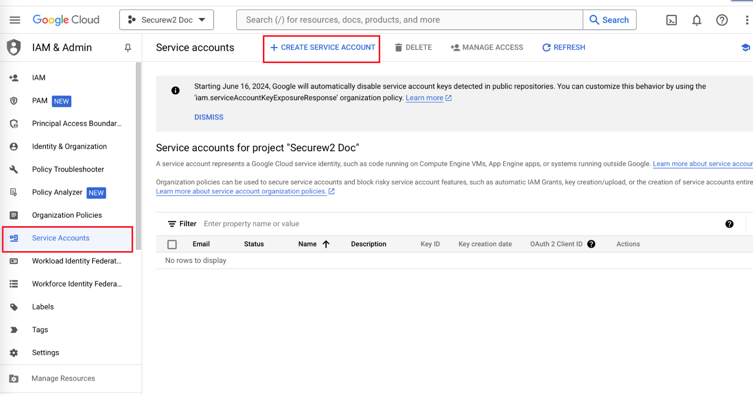Open Policy Troubleshooter in sidebar
Image resolution: width=753 pixels, height=395 pixels.
point(68,169)
